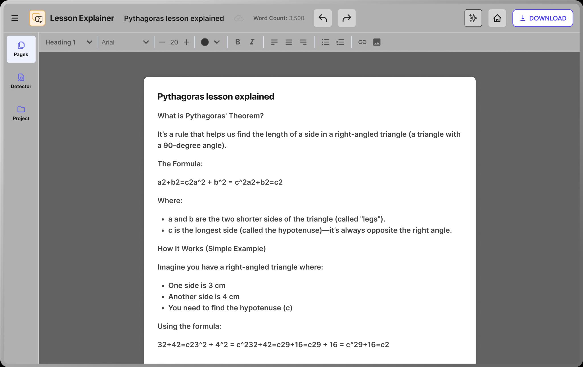Create a numbered list
This screenshot has height=367, width=583.
tap(340, 42)
